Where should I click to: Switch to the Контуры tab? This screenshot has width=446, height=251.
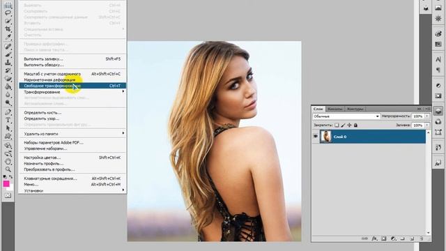[x=355, y=109]
